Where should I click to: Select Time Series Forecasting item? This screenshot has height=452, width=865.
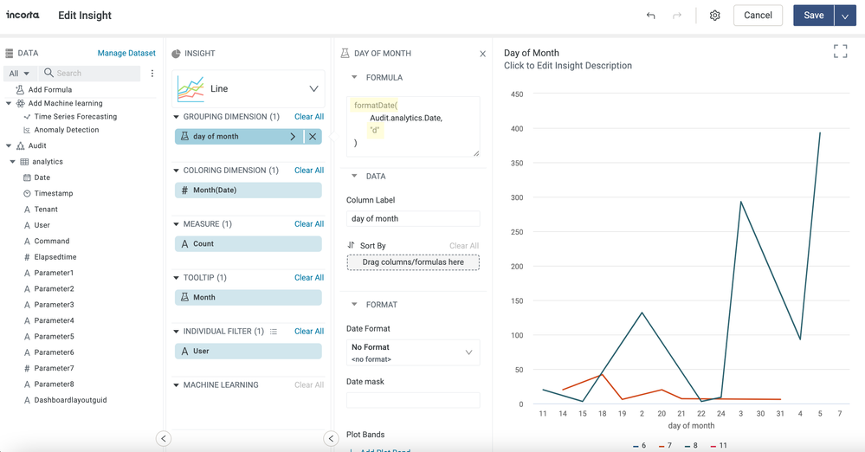pos(75,117)
